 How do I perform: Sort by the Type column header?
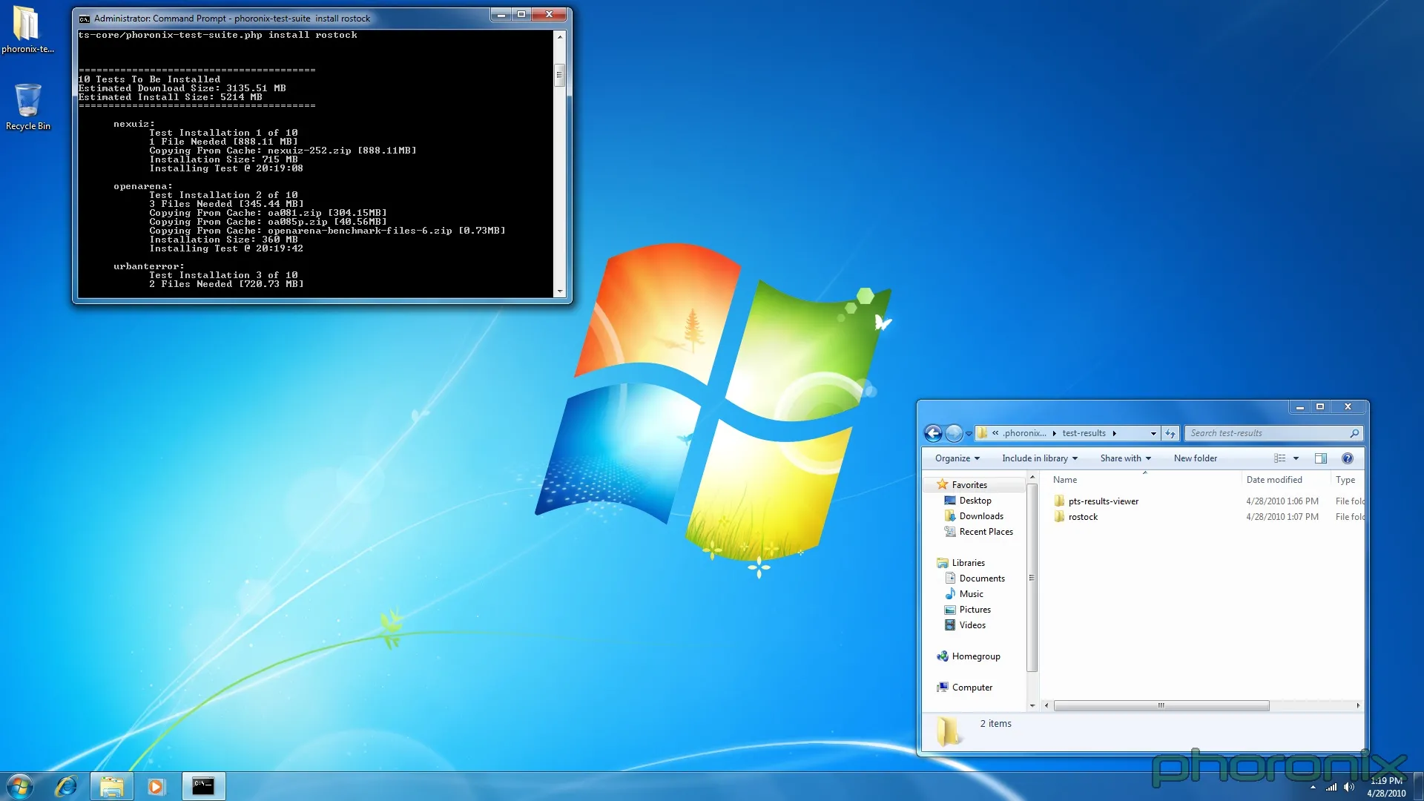[1346, 480]
